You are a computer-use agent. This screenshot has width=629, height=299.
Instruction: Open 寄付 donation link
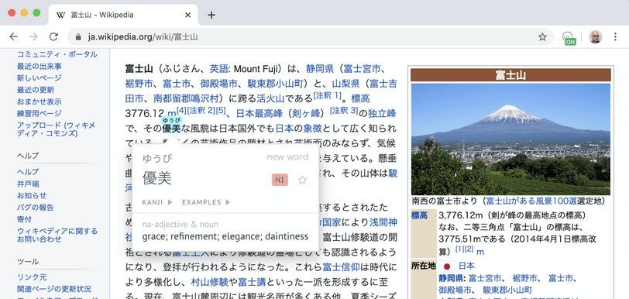24,219
